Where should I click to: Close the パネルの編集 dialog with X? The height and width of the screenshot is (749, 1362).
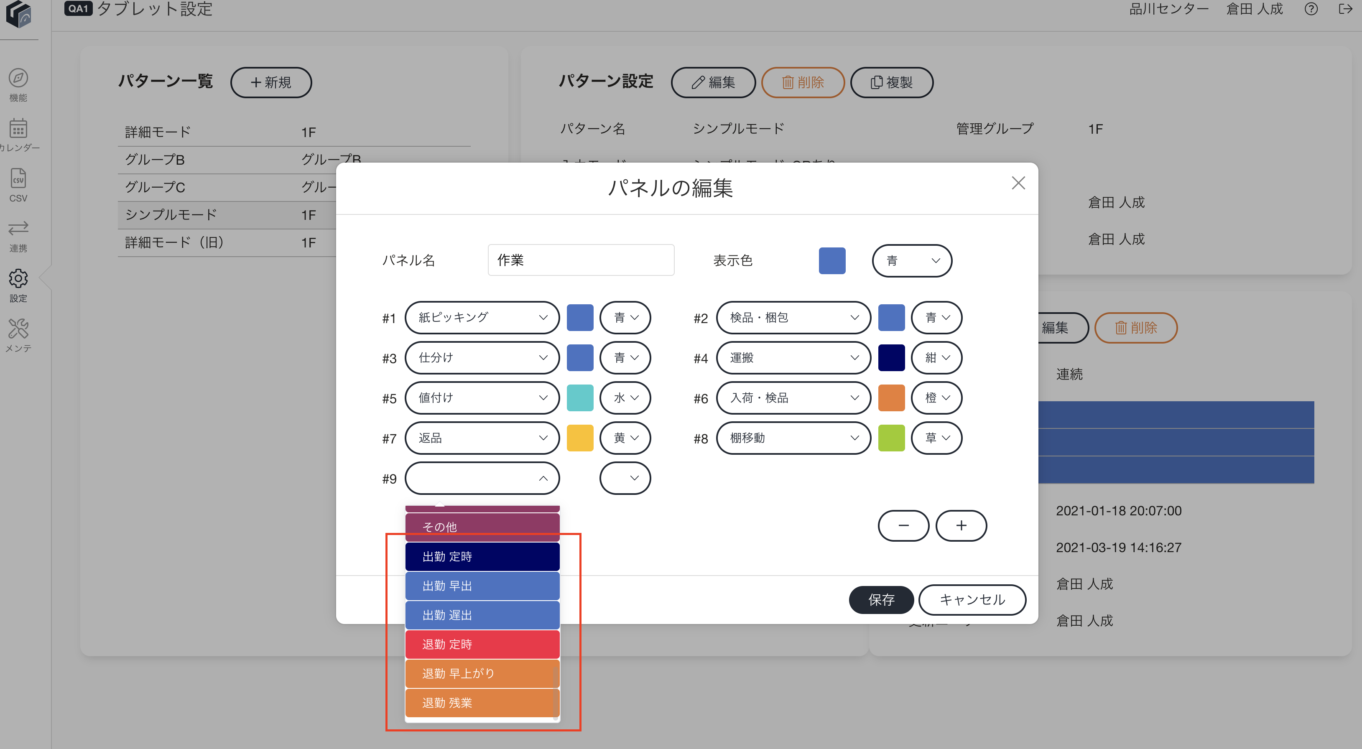click(x=1018, y=183)
